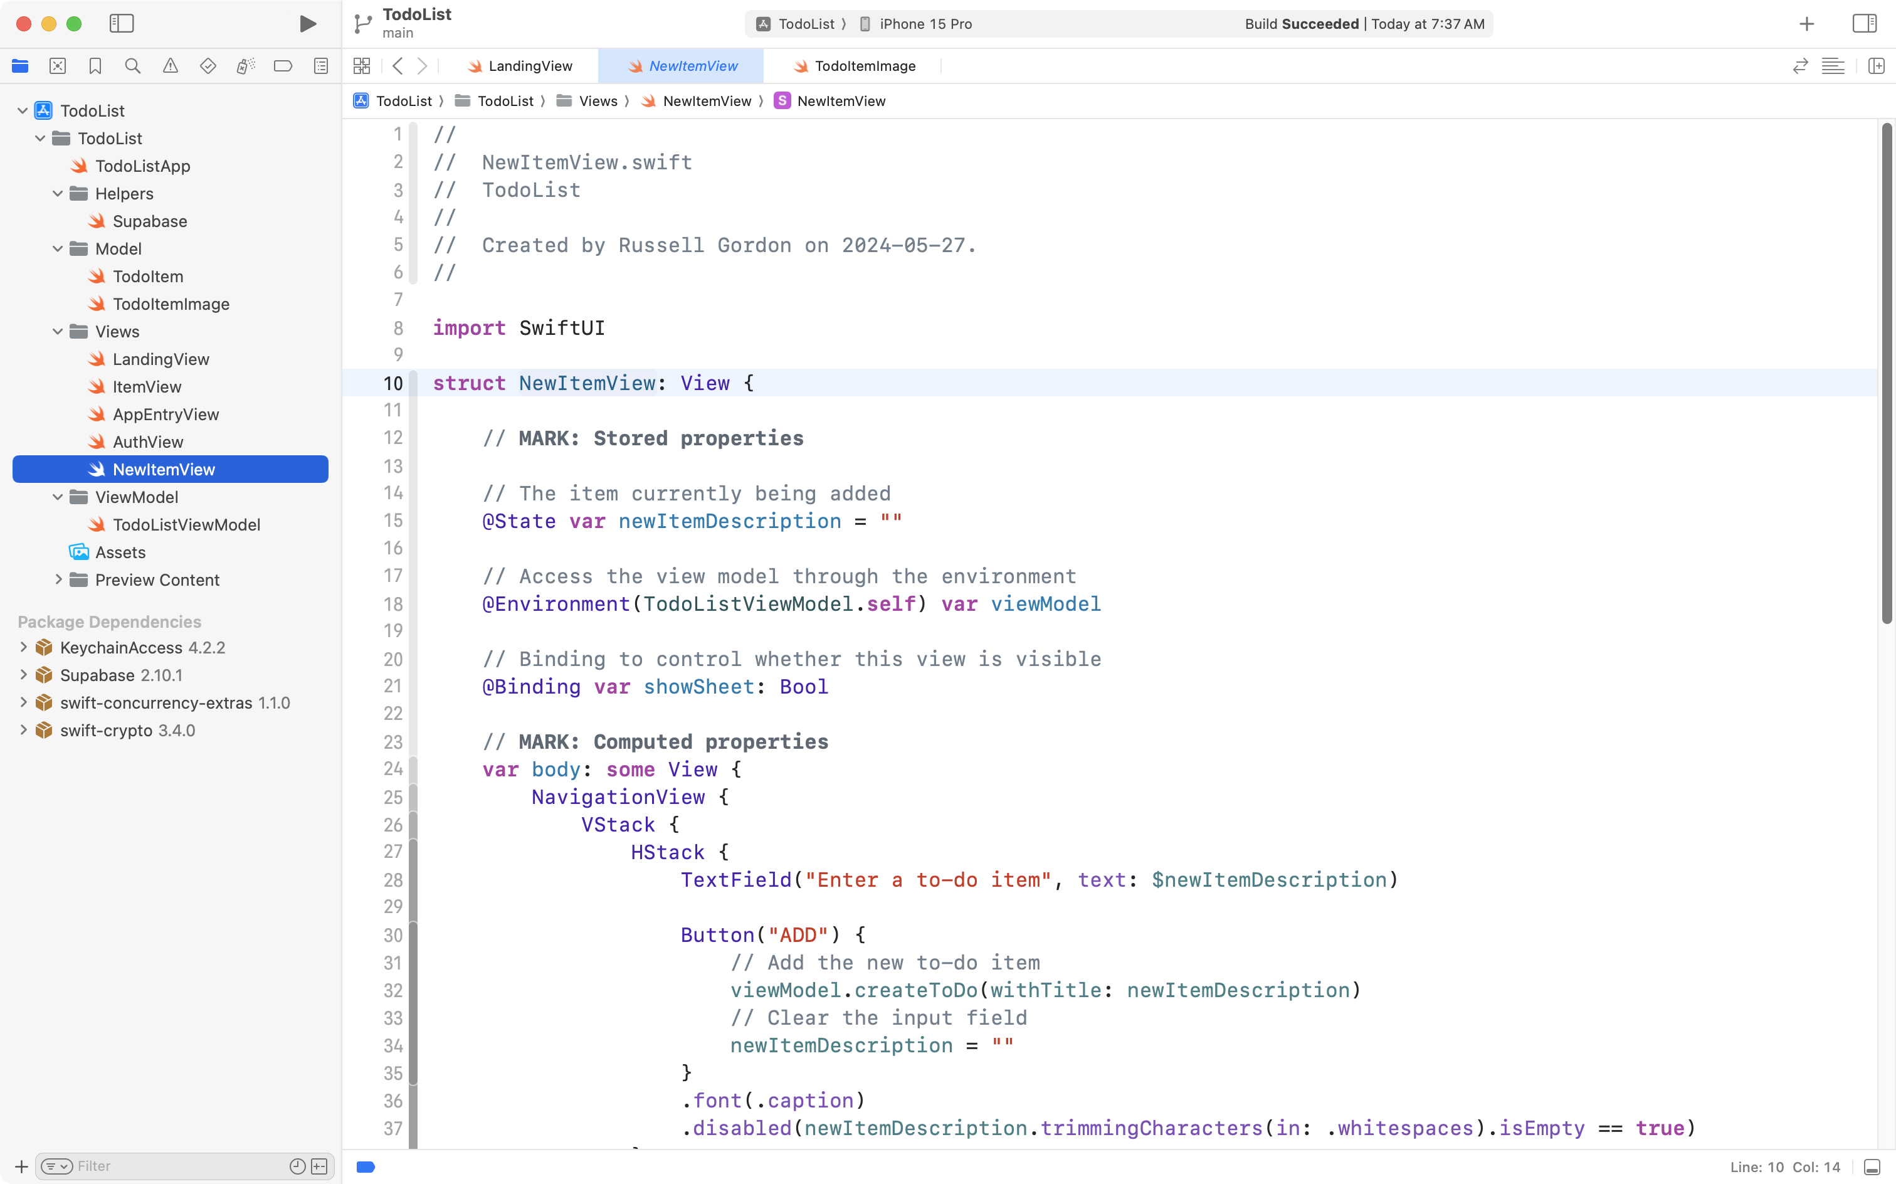Viewport: 1896px width, 1184px height.
Task: Click inside the Filter field below the navigator
Action: [x=157, y=1166]
